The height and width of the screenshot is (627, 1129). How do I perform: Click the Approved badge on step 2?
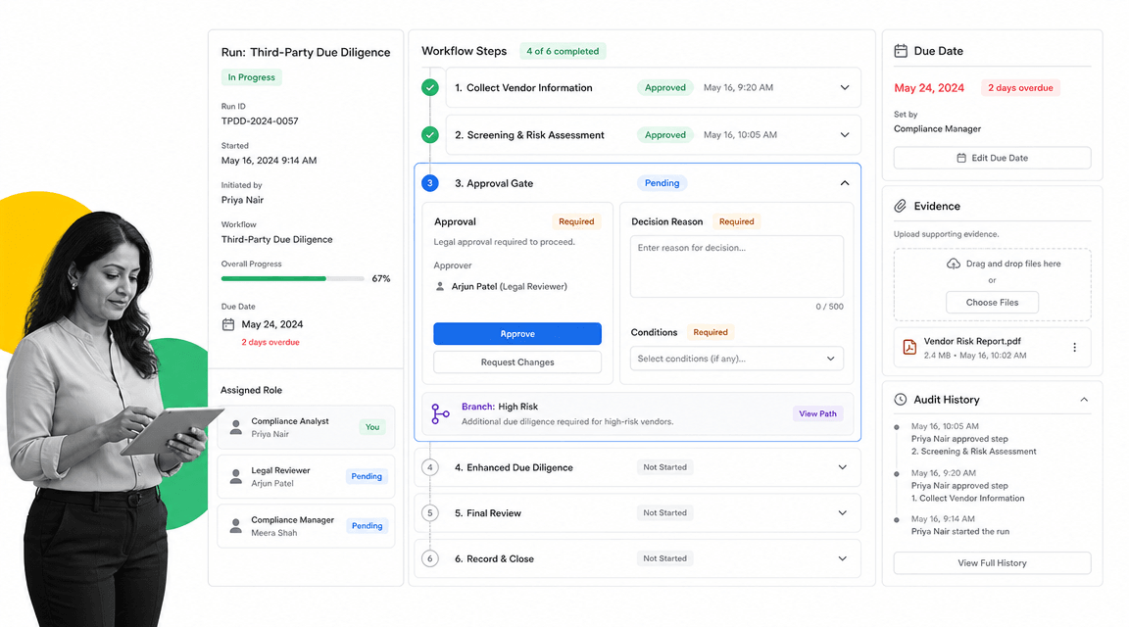664,134
